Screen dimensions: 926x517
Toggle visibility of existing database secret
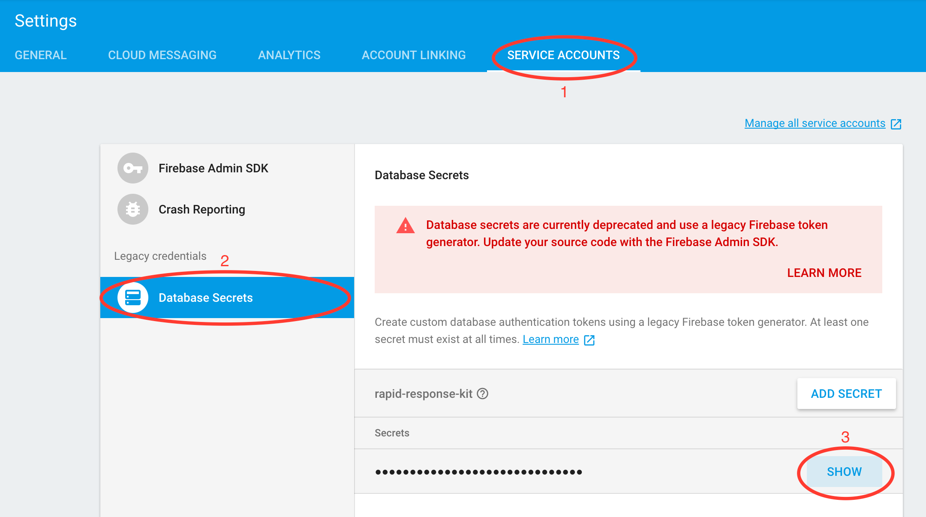pyautogui.click(x=843, y=471)
